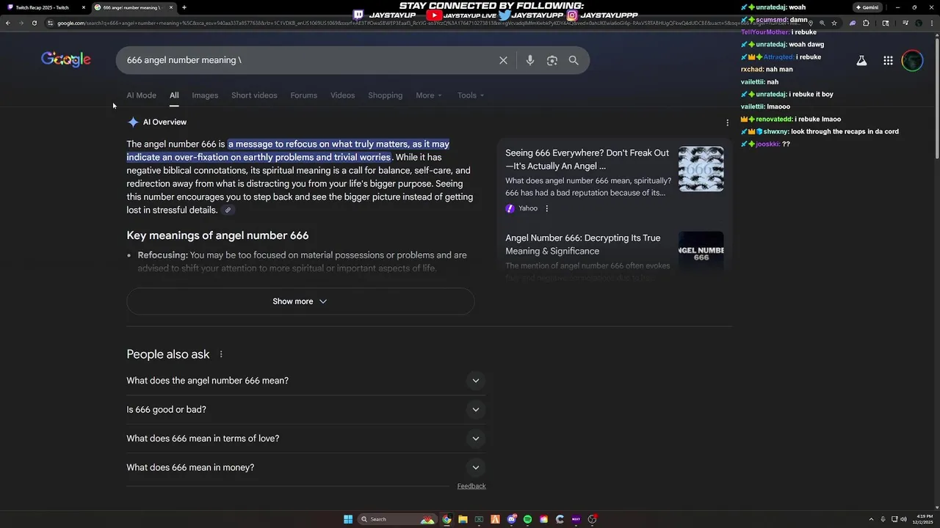The height and width of the screenshot is (528, 940).
Task: Select the All results tab
Action: pyautogui.click(x=174, y=95)
